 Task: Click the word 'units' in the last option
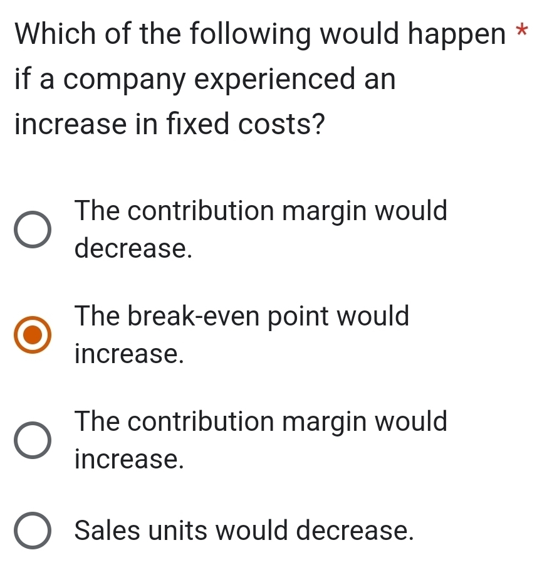177,531
